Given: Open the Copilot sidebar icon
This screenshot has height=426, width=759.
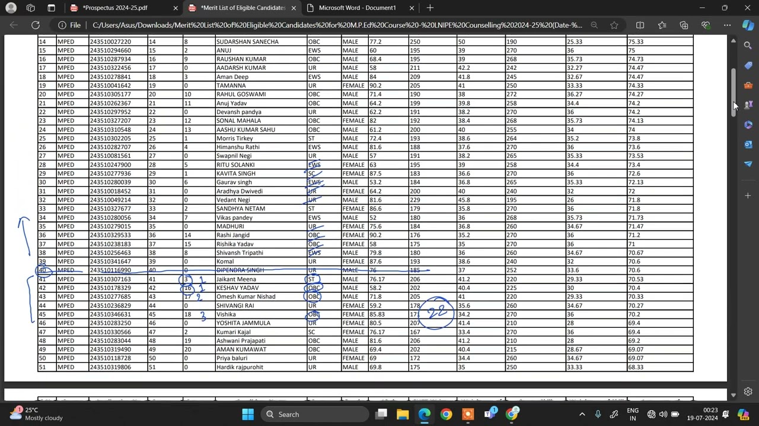Looking at the screenshot, I should click(x=748, y=25).
